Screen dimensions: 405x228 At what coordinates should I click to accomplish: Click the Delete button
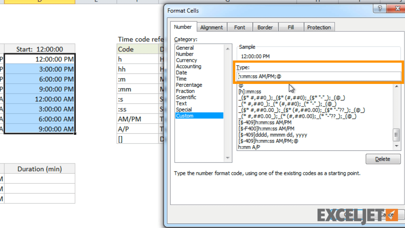(x=383, y=159)
